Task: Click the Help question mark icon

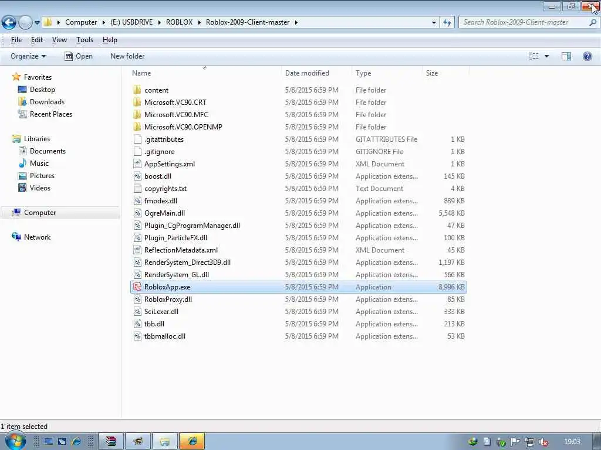Action: click(587, 56)
